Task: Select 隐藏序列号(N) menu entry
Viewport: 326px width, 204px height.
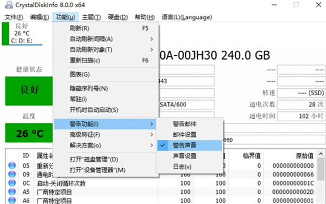Action: pos(105,89)
